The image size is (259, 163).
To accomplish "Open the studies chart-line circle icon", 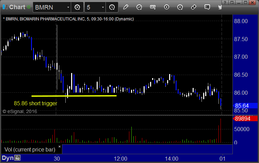I will coord(139,7).
